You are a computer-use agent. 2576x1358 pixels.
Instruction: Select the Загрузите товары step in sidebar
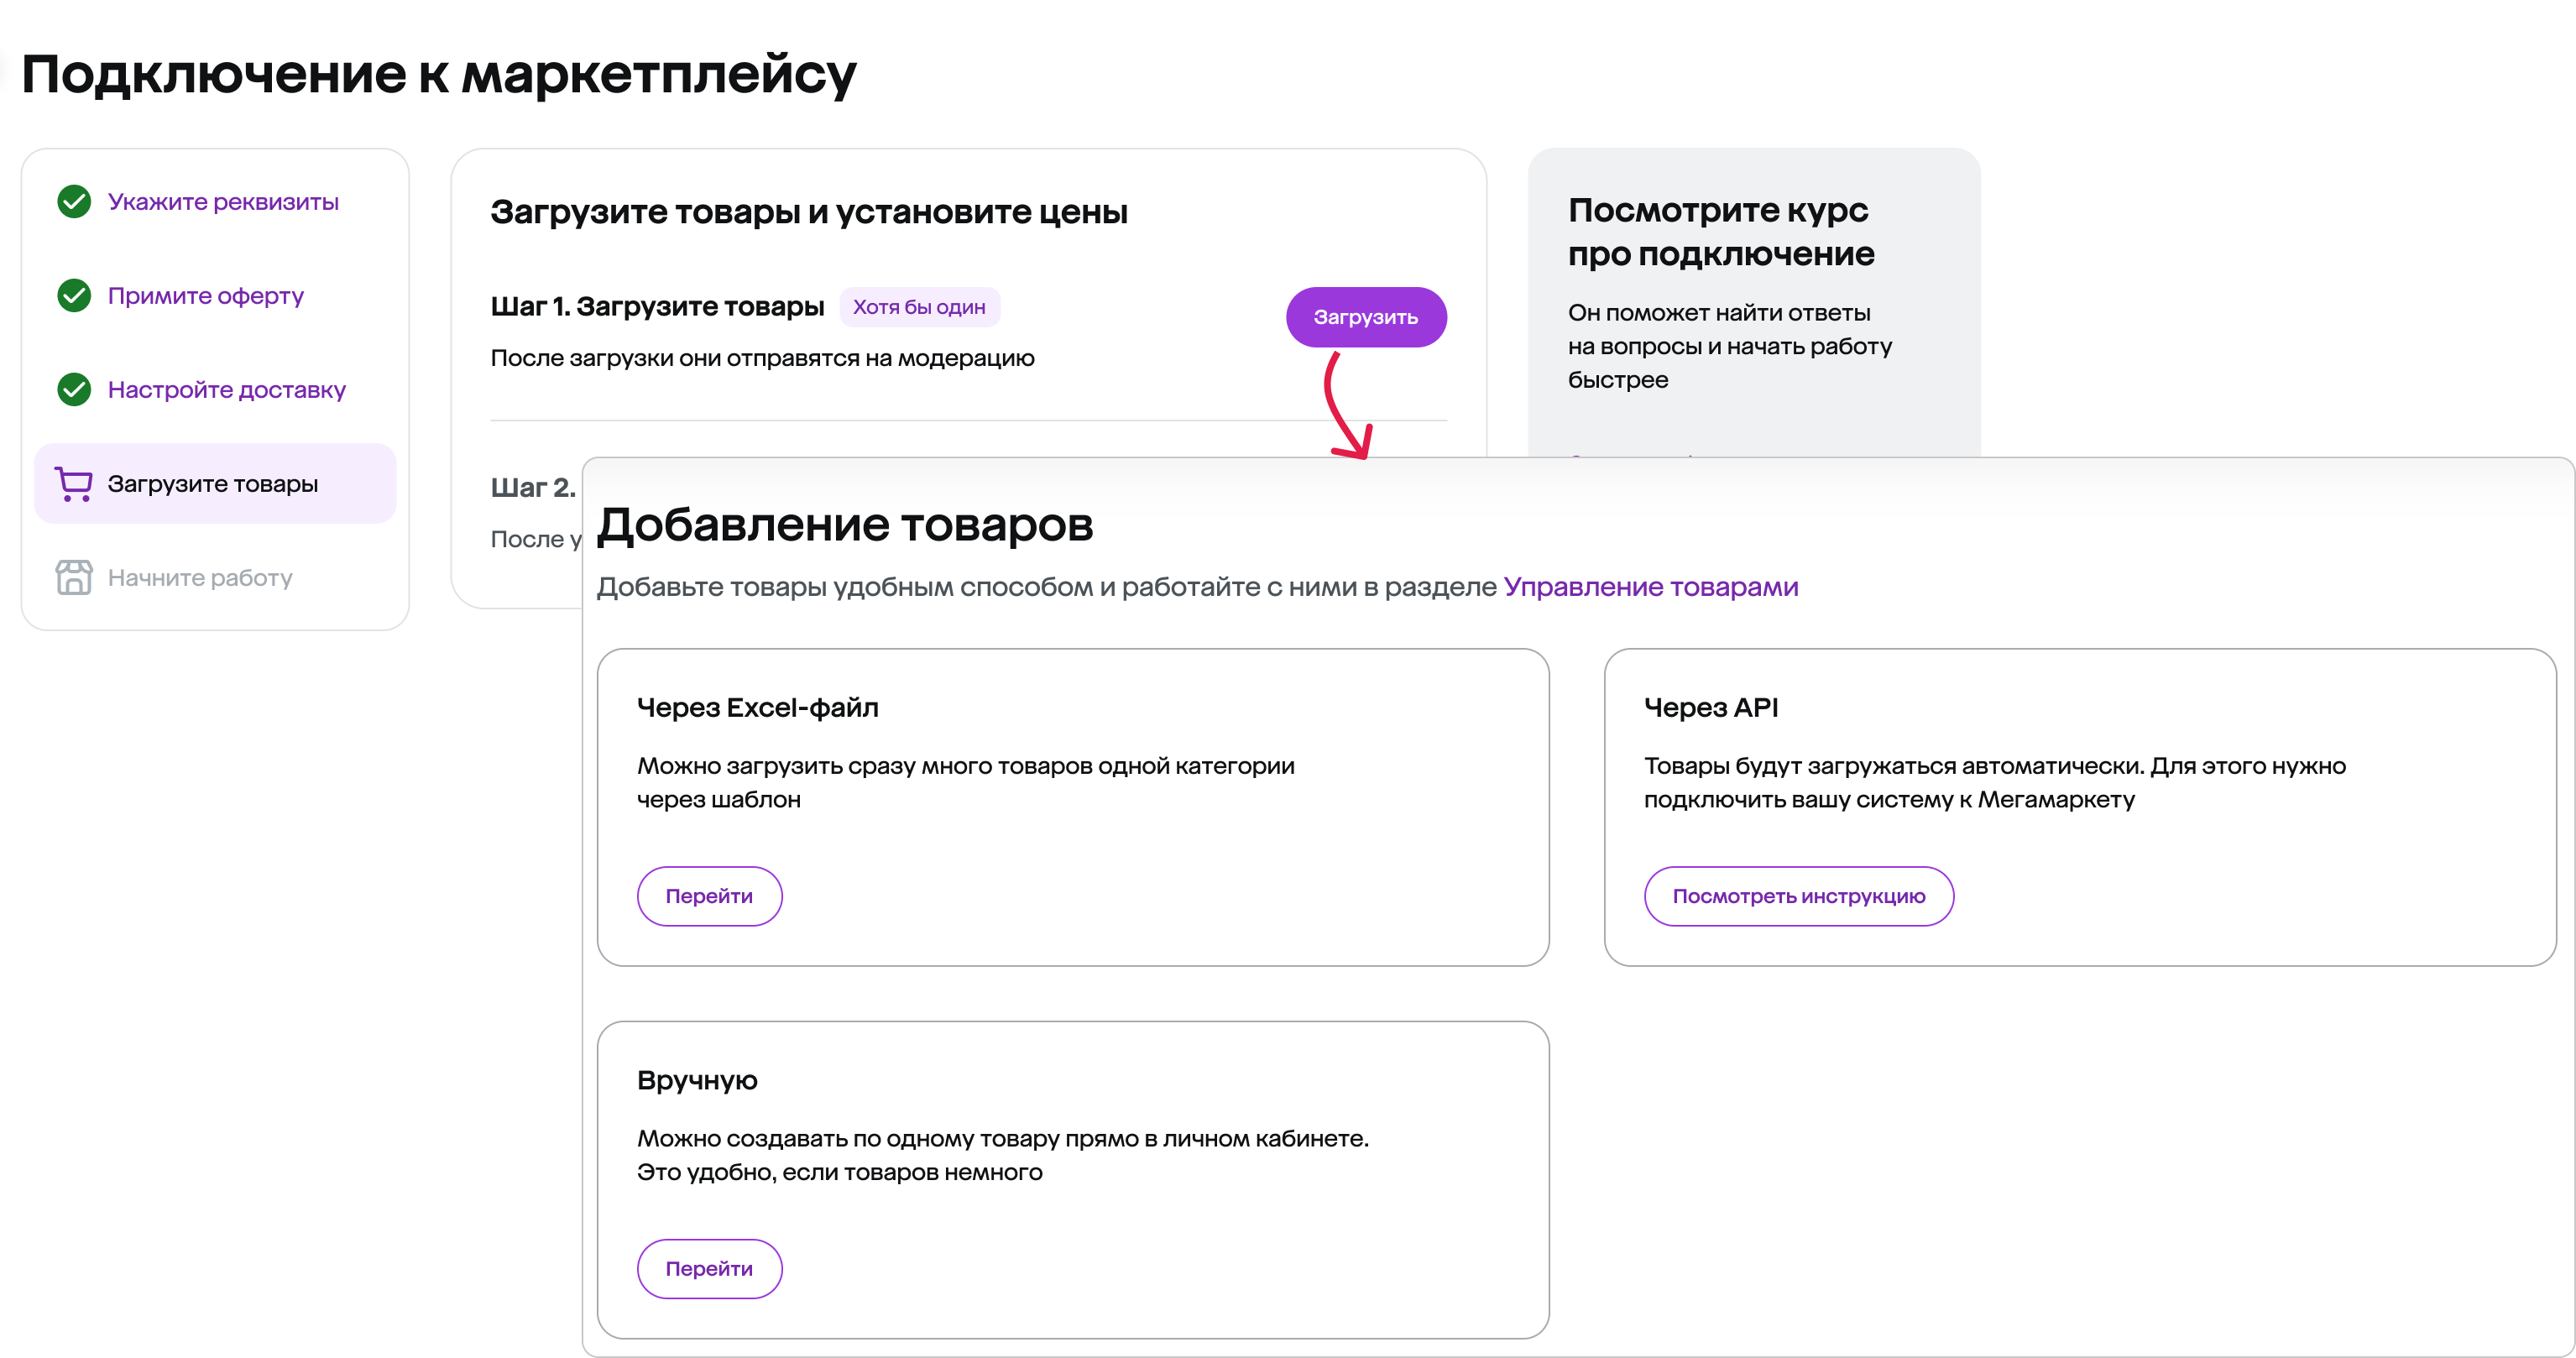[x=215, y=484]
